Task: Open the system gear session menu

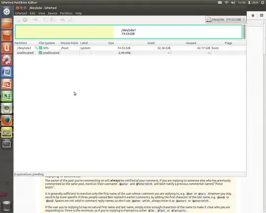Action: click(x=263, y=2)
